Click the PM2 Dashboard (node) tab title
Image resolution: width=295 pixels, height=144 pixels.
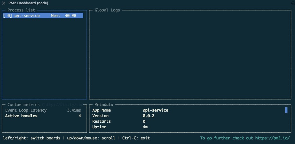click(28, 3)
